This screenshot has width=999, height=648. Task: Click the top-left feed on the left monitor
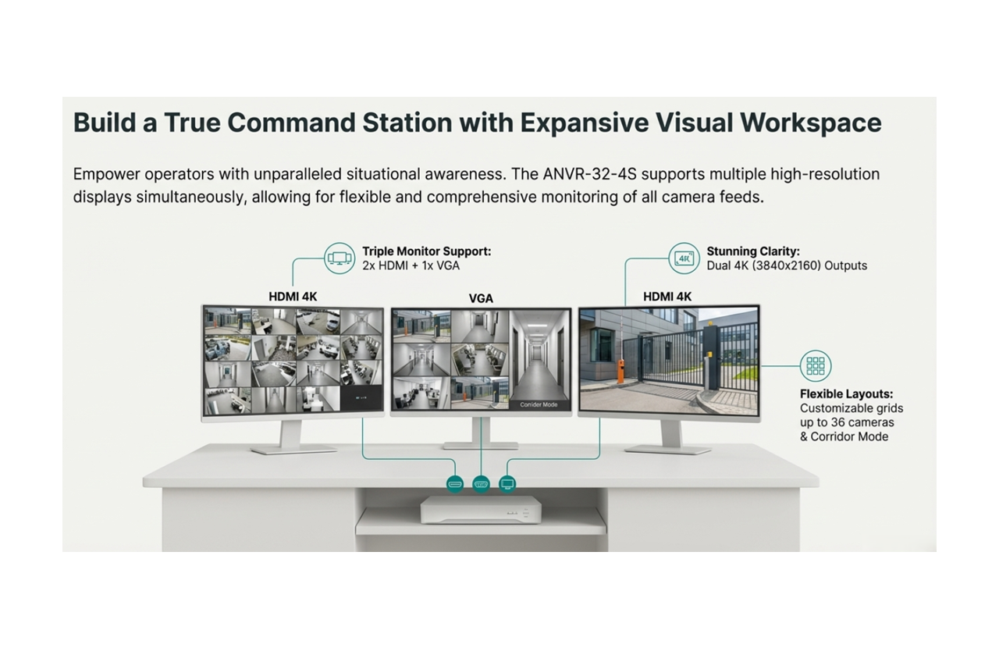pyautogui.click(x=226, y=321)
